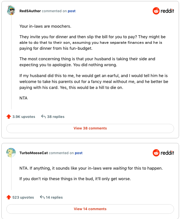Screen dimensions: 182x221
Task: Open View 14 comments
Action: (x=90, y=209)
